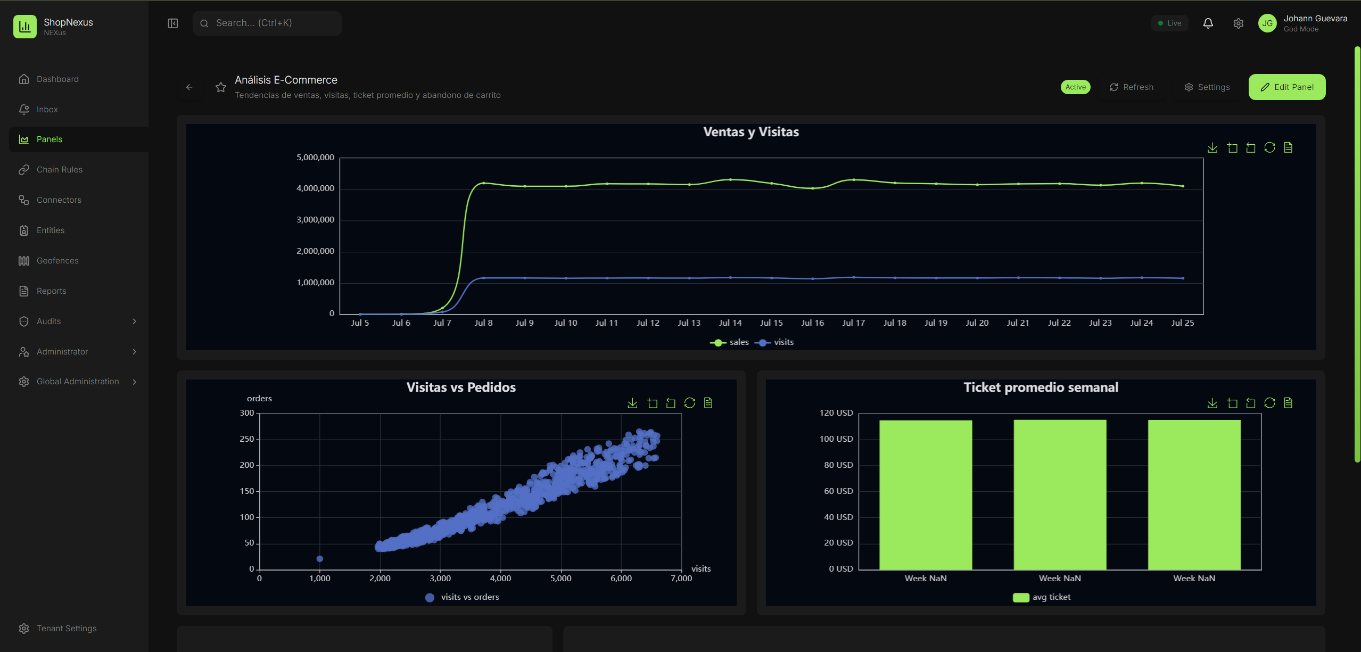1361x652 pixels.
Task: Click the ShopNexus logo
Action: 25,27
